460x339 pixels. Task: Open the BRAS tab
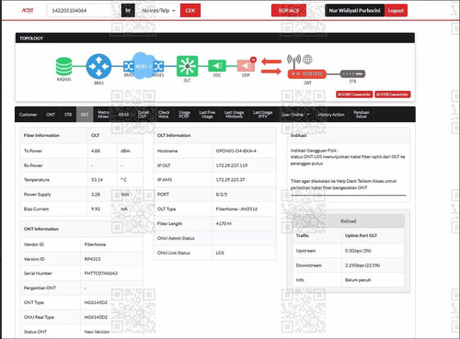pos(123,115)
